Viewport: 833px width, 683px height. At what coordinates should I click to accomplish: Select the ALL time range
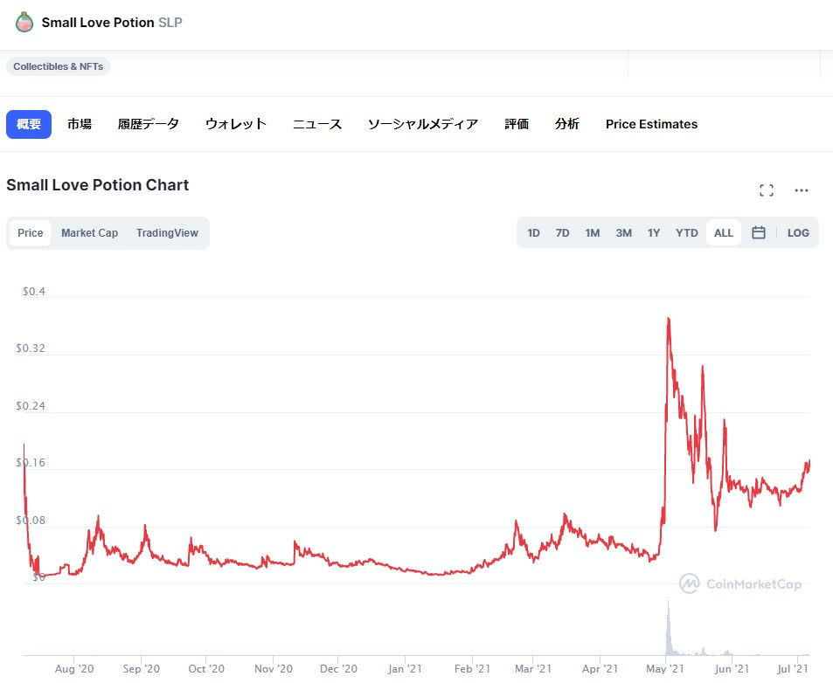click(x=723, y=233)
